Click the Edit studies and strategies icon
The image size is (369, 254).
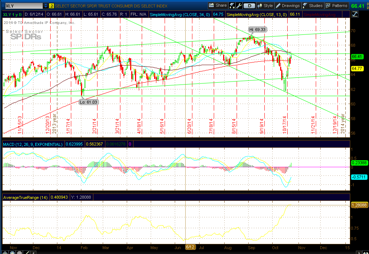(x=232, y=6)
